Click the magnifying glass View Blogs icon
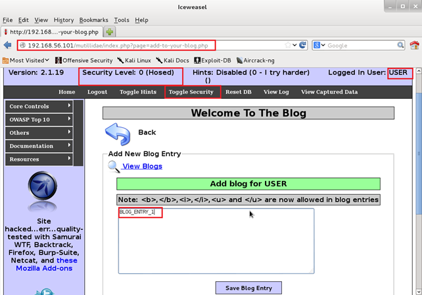 pos(114,167)
